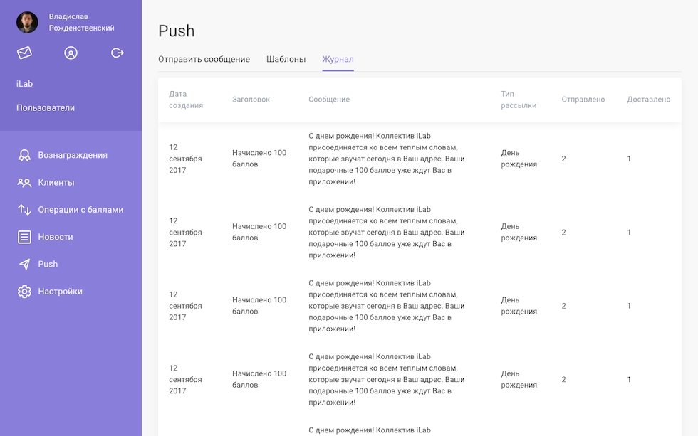Switch to Отправить сообщение tab

click(x=204, y=59)
